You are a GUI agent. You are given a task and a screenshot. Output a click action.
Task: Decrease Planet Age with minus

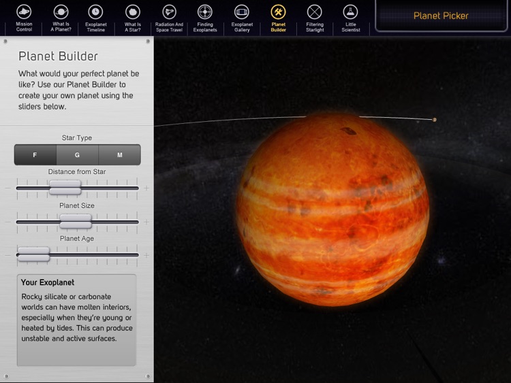point(7,255)
